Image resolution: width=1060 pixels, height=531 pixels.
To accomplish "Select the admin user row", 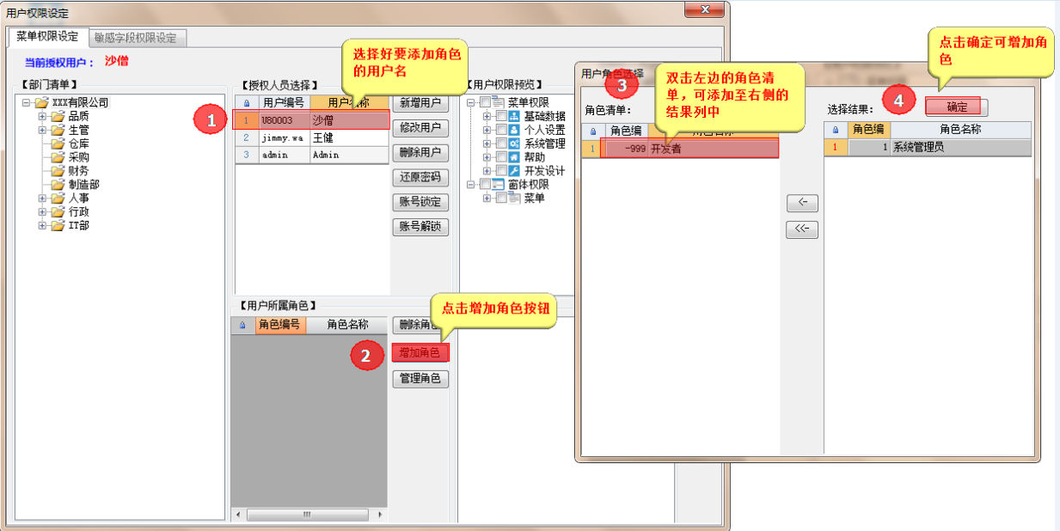I will click(x=312, y=155).
